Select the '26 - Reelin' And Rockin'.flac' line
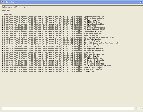This screenshot has height=112, width=143. click(53, 64)
